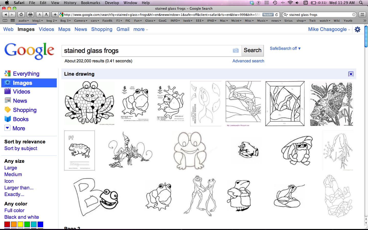Switch to the Web tab in Google

[8, 29]
